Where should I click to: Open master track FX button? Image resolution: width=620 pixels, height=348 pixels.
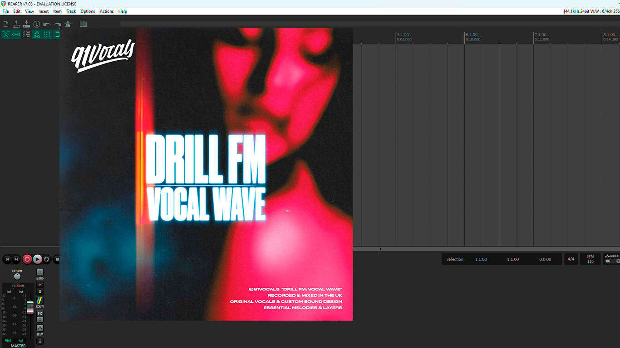tap(40, 314)
